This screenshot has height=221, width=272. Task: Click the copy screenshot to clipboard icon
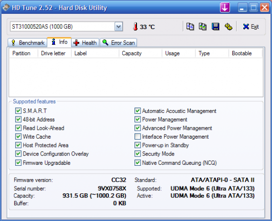coord(203,27)
